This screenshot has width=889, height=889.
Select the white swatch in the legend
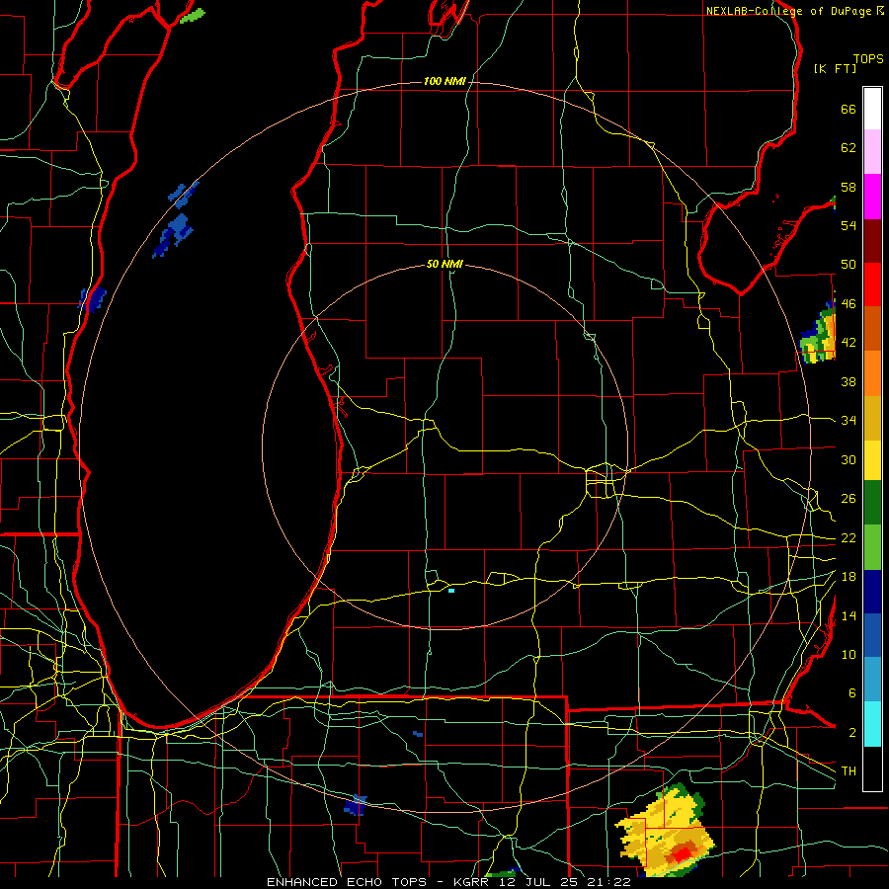872,109
